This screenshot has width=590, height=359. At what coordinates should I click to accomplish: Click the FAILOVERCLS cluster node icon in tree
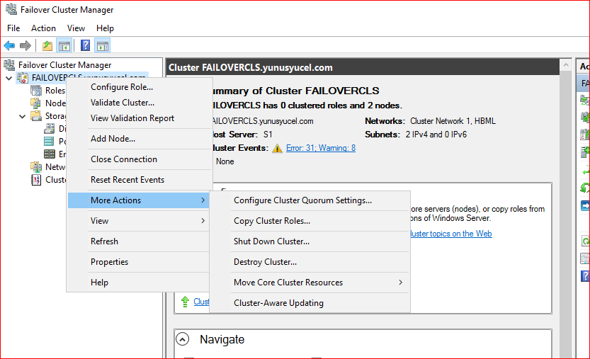[23, 78]
